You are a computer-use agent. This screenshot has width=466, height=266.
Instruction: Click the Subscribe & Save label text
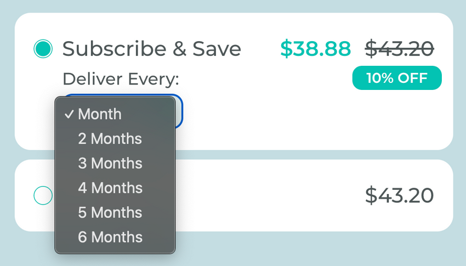152,49
